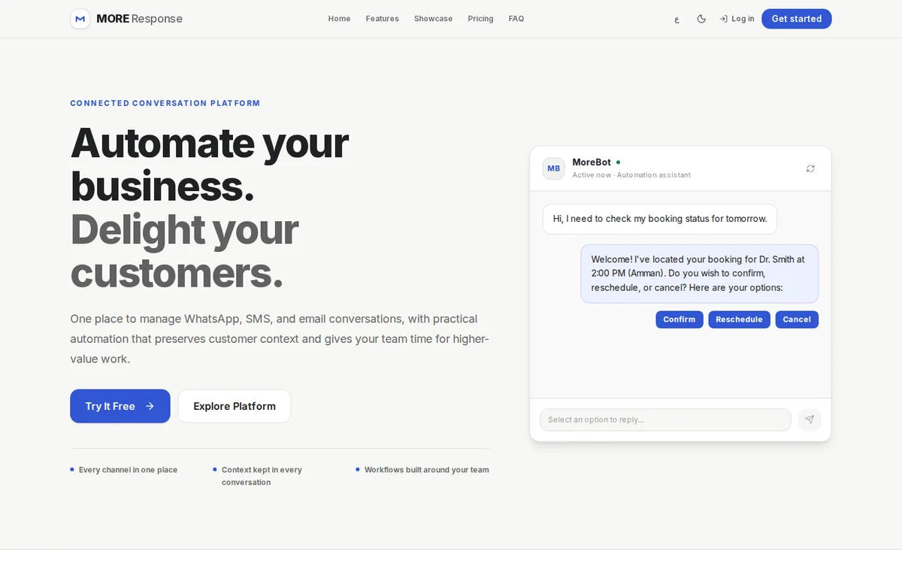Image resolution: width=902 pixels, height=564 pixels.
Task: Click 'Every channel in one place' text
Action: 128,470
